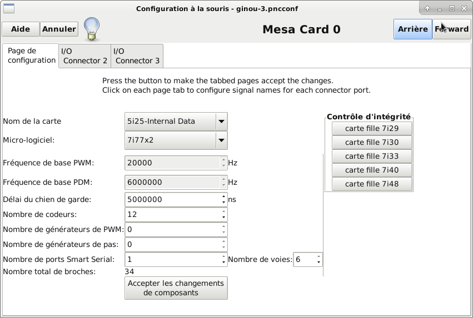The image size is (473, 318).
Task: Go back with the Arrière button
Action: click(x=412, y=29)
